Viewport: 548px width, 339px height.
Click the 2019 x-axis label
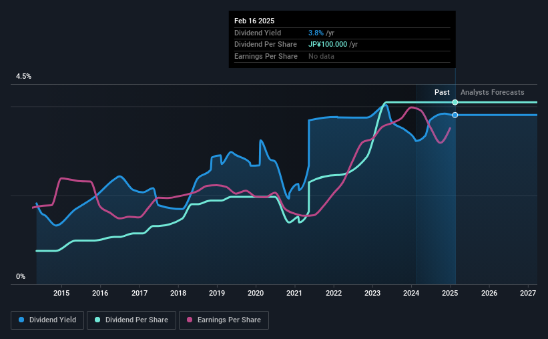tap(217, 293)
